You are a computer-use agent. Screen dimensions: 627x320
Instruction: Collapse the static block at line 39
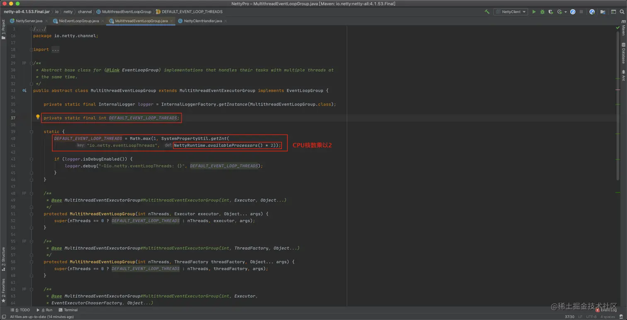click(32, 131)
